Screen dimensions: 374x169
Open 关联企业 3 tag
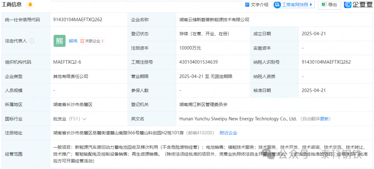(92, 41)
